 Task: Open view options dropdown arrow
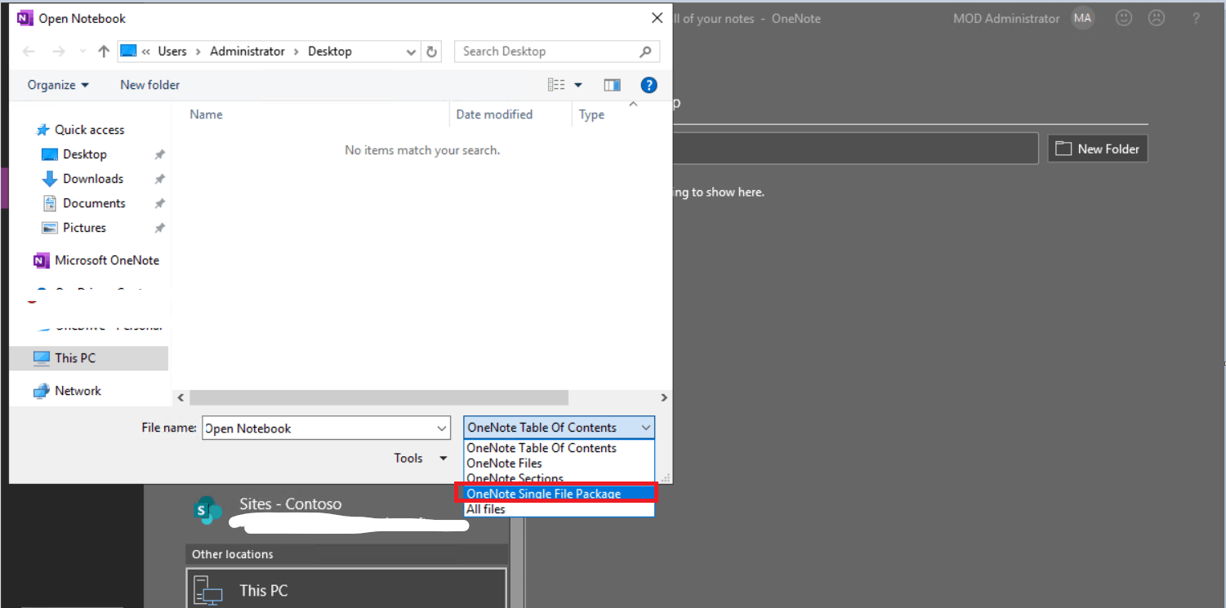pos(578,85)
